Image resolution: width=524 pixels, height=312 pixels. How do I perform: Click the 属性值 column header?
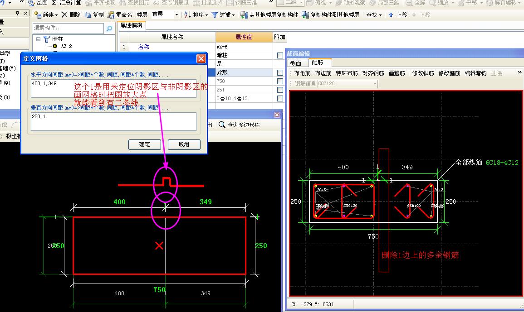point(244,37)
